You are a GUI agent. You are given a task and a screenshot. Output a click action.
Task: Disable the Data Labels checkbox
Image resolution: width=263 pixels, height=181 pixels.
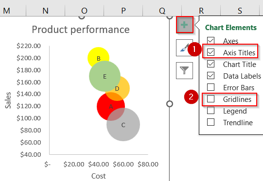(210, 76)
